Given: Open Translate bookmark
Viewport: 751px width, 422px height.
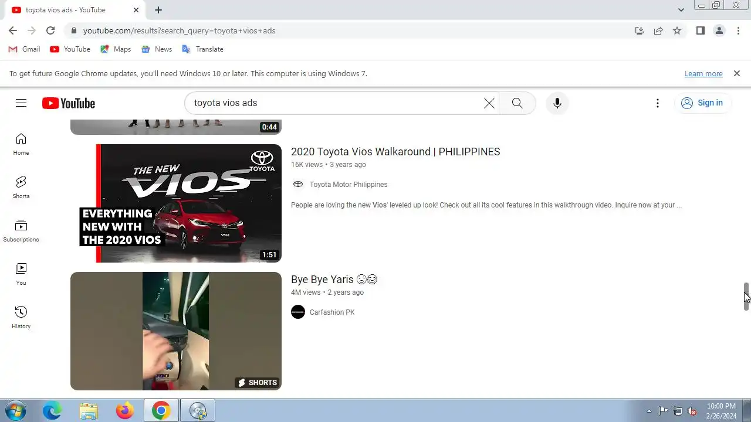Looking at the screenshot, I should click(x=202, y=49).
